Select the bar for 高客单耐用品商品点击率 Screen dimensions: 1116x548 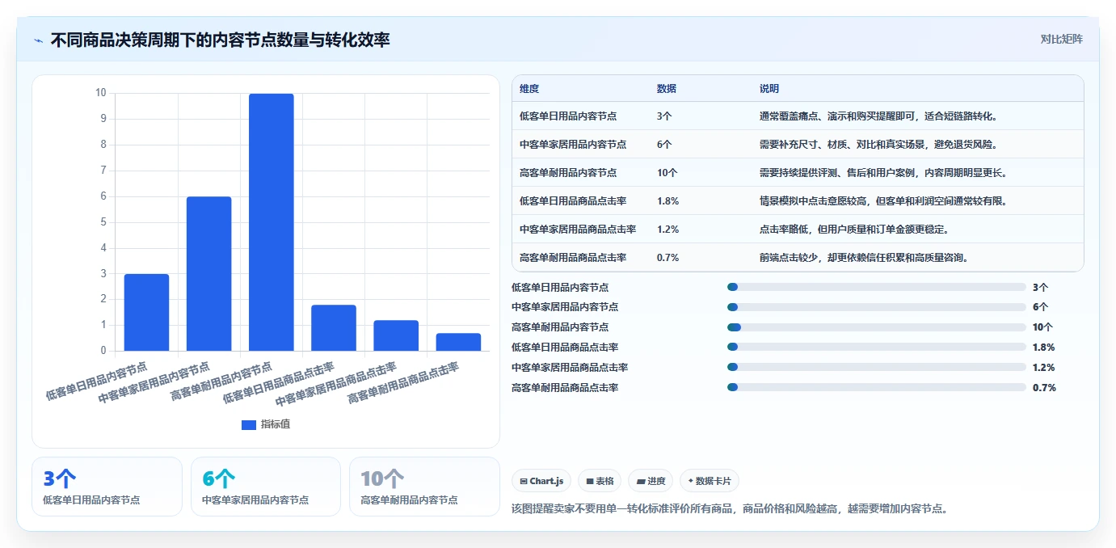coord(458,342)
